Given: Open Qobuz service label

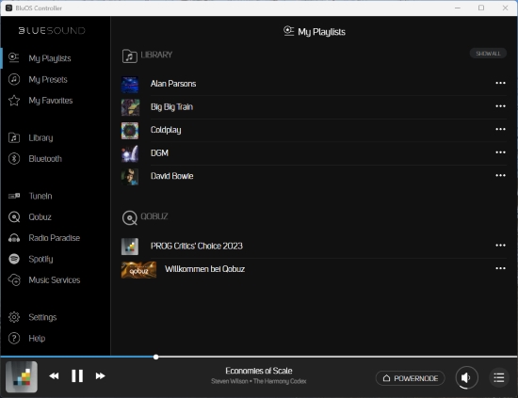Looking at the screenshot, I should (40, 216).
